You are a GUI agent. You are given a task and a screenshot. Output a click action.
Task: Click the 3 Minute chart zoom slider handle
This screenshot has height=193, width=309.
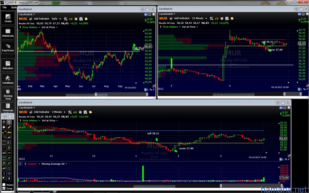pos(221,186)
